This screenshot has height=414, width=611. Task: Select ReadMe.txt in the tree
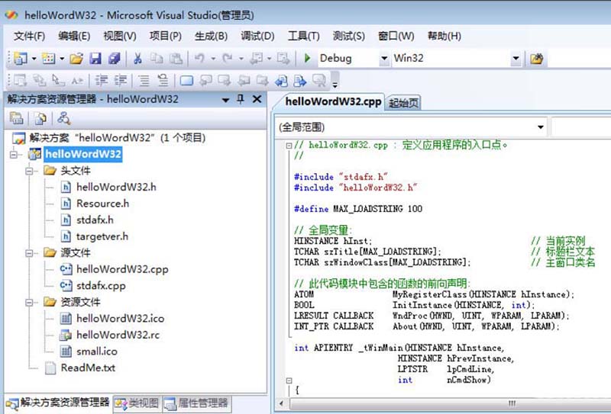tap(88, 367)
